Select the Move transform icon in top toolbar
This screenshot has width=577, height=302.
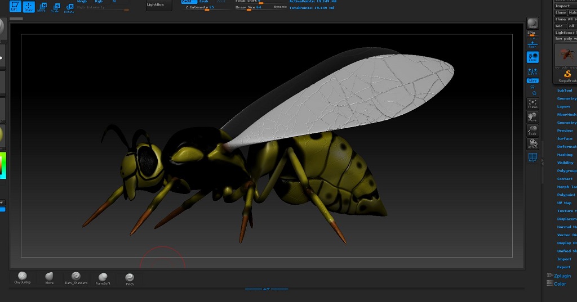coord(42,7)
